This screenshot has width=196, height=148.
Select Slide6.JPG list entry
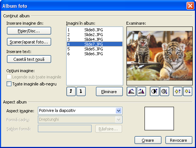tap(95, 54)
